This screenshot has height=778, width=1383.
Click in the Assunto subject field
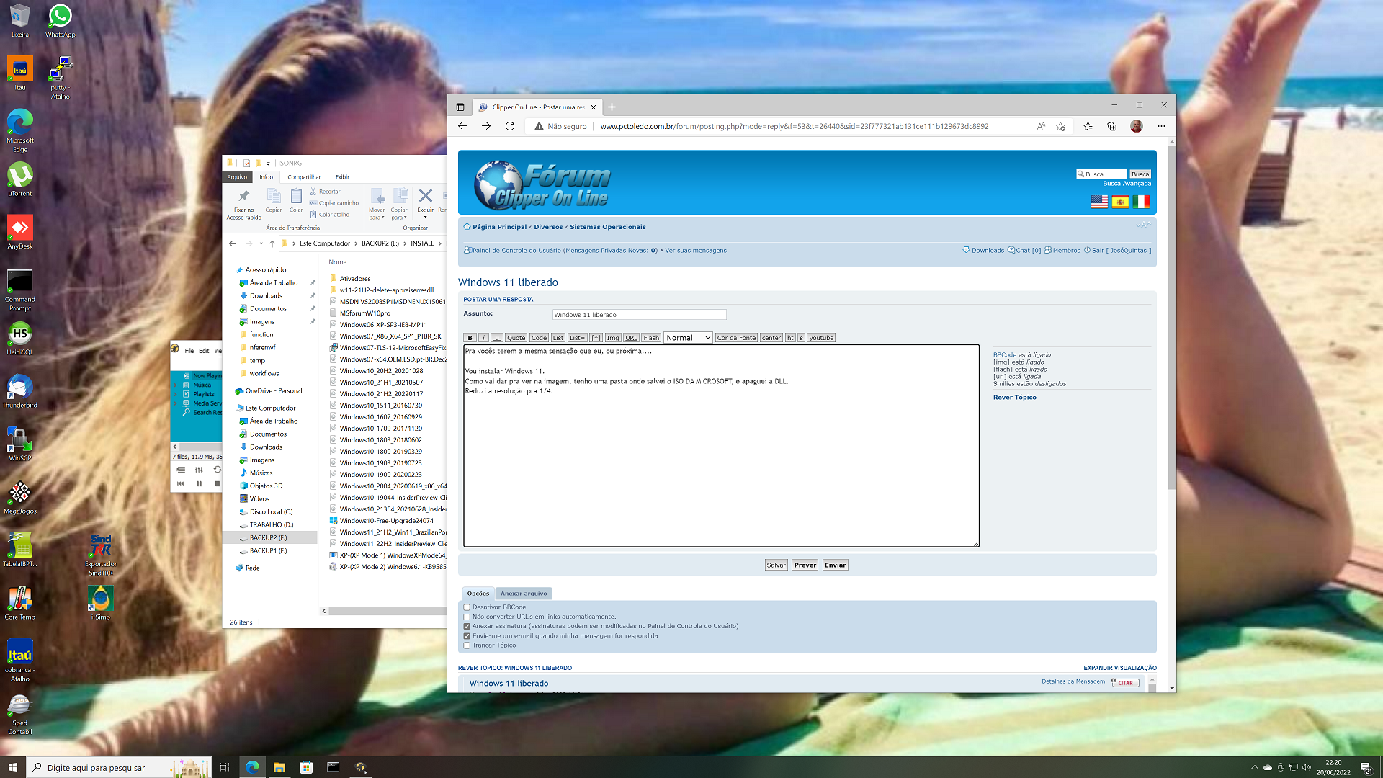[x=639, y=315]
